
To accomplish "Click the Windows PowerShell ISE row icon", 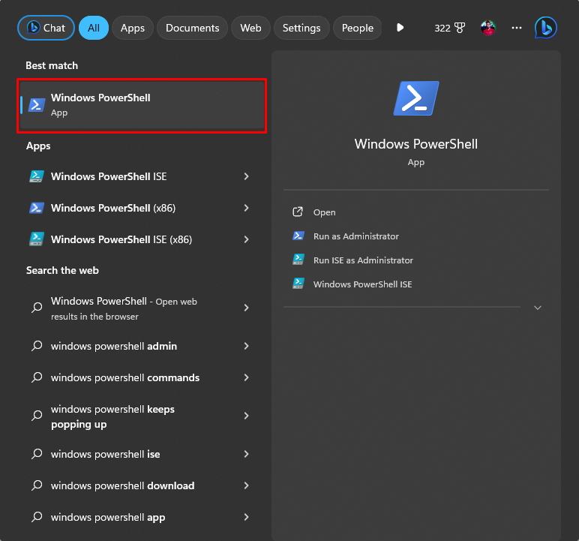I will tap(37, 176).
